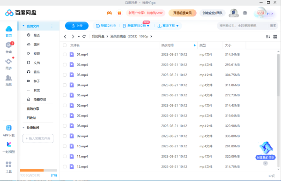This screenshot has width=281, height=181.
Task: Click the 创建企业/团队 button
Action: coord(212,13)
